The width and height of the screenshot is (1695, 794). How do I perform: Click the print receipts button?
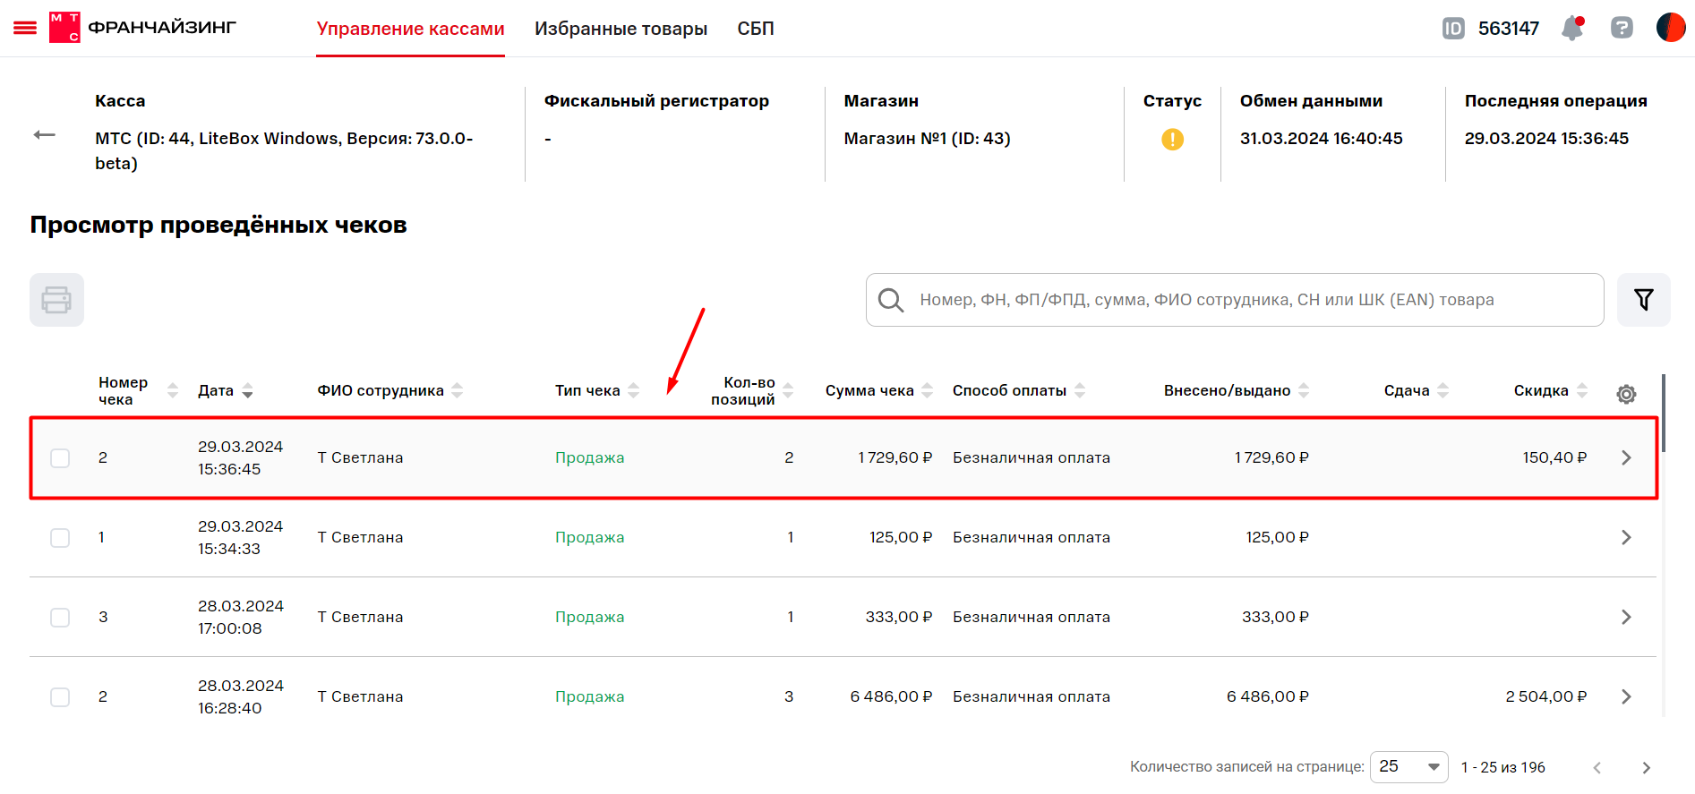[56, 300]
